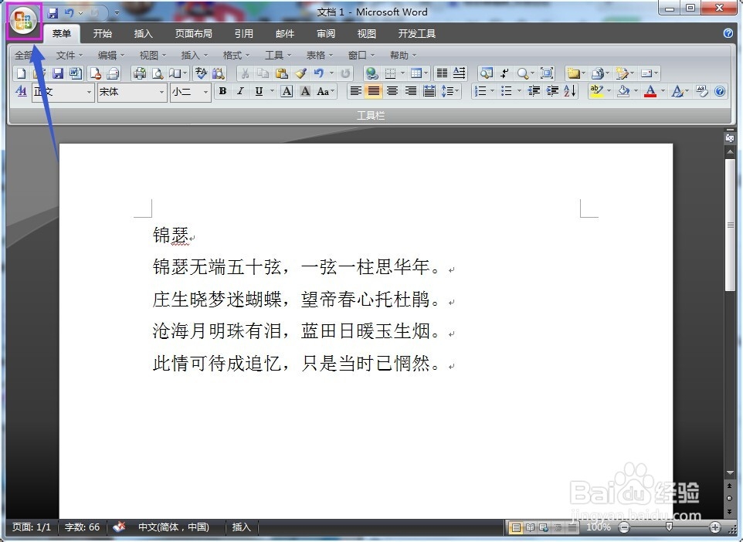Viewport: 743px width, 542px height.
Task: Toggle bold formatting
Action: click(222, 91)
